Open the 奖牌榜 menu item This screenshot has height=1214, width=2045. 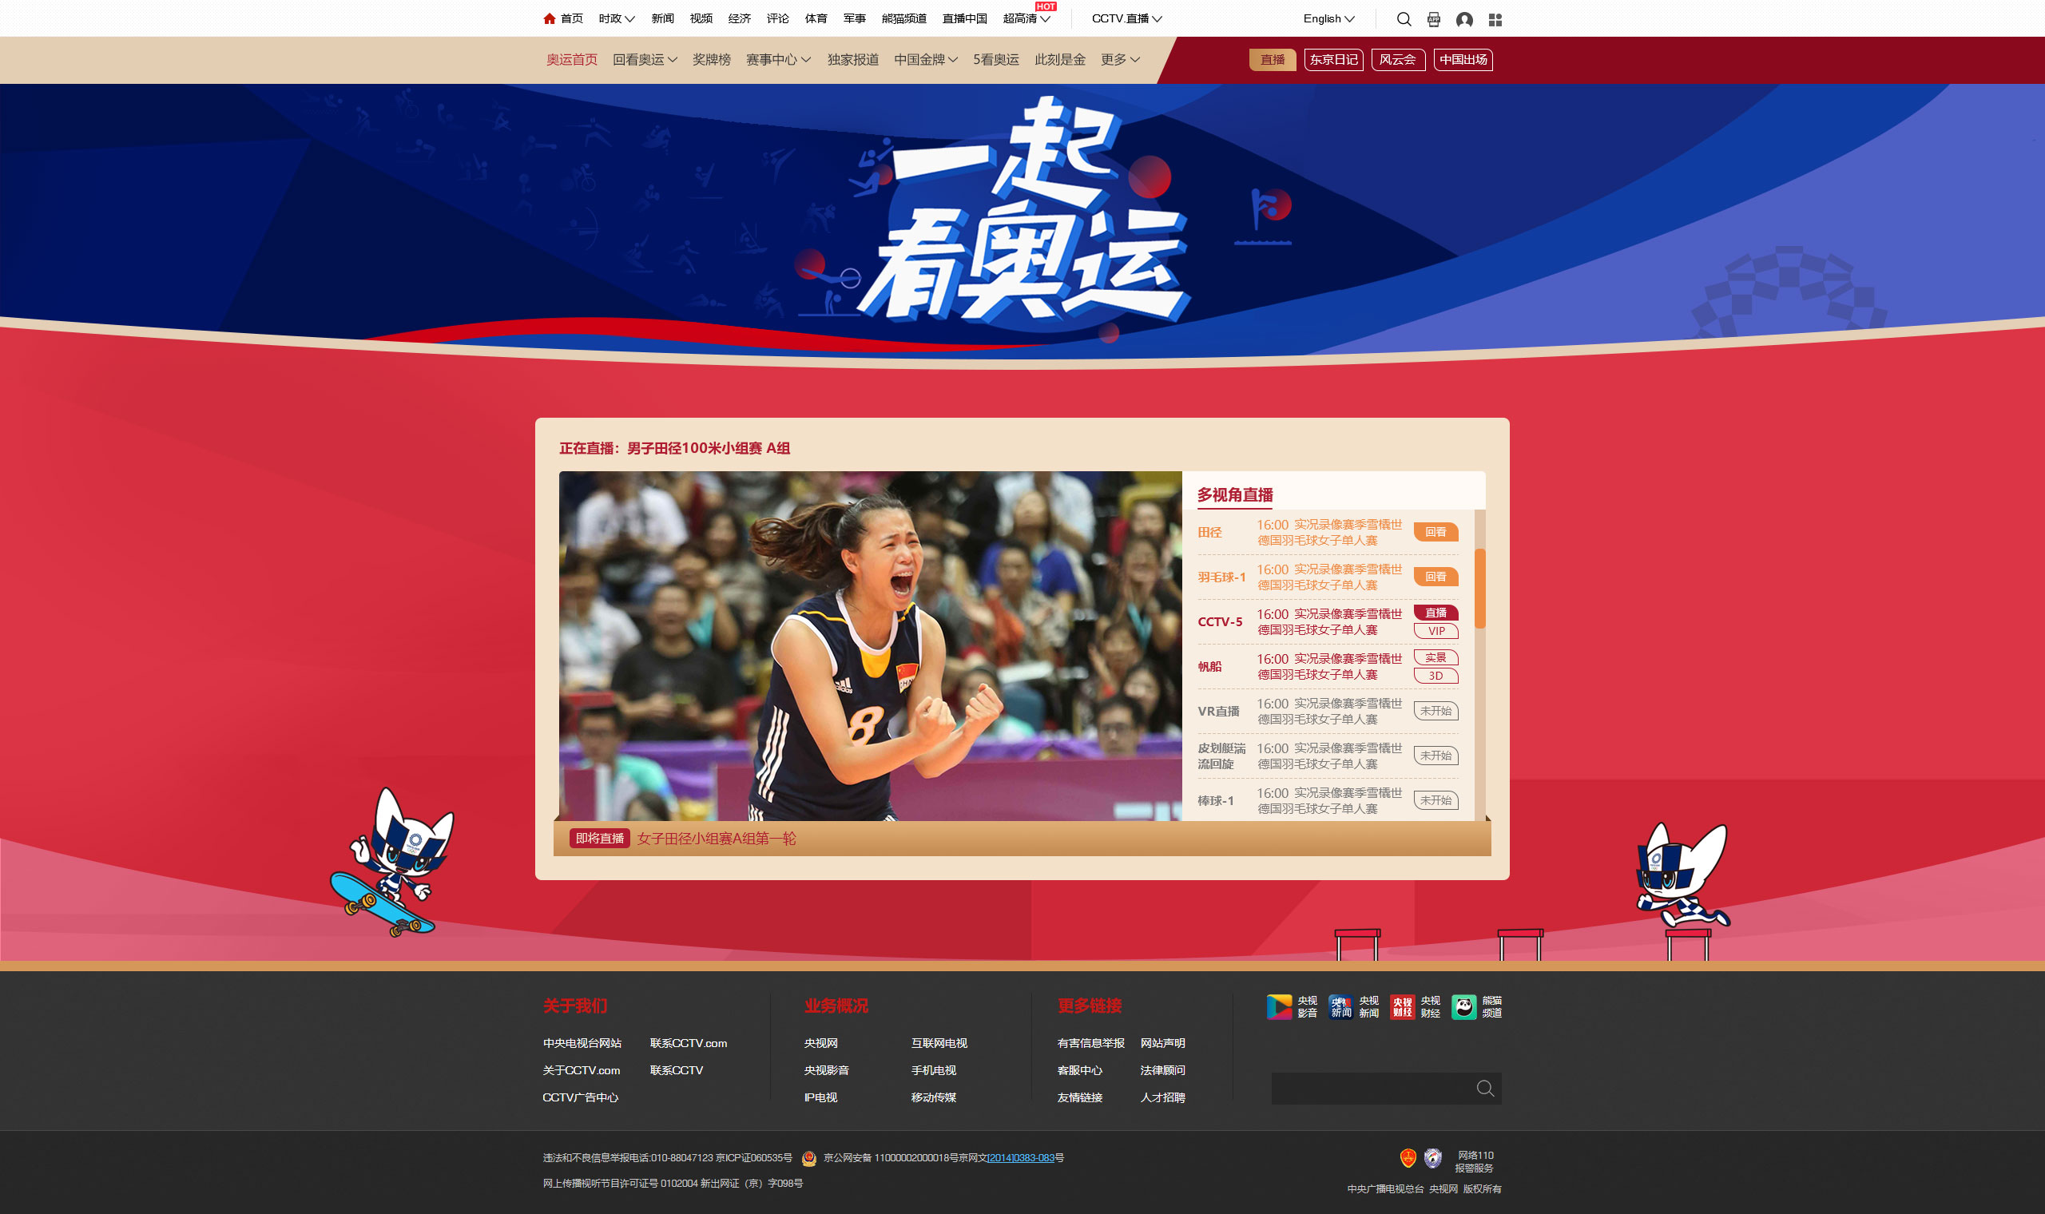(x=711, y=60)
